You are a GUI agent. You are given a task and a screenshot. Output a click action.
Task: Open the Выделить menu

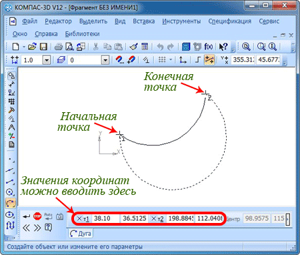[93, 21]
